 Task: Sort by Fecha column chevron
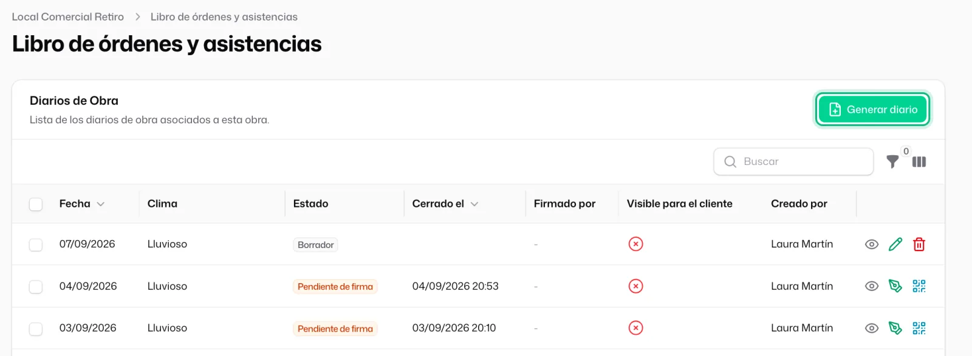pos(101,204)
